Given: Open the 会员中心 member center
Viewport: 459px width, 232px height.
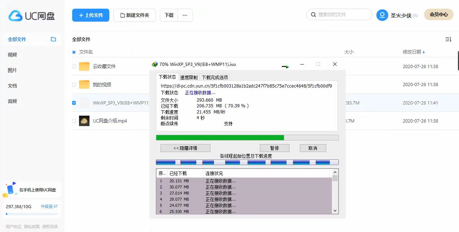Looking at the screenshot, I should point(439,14).
